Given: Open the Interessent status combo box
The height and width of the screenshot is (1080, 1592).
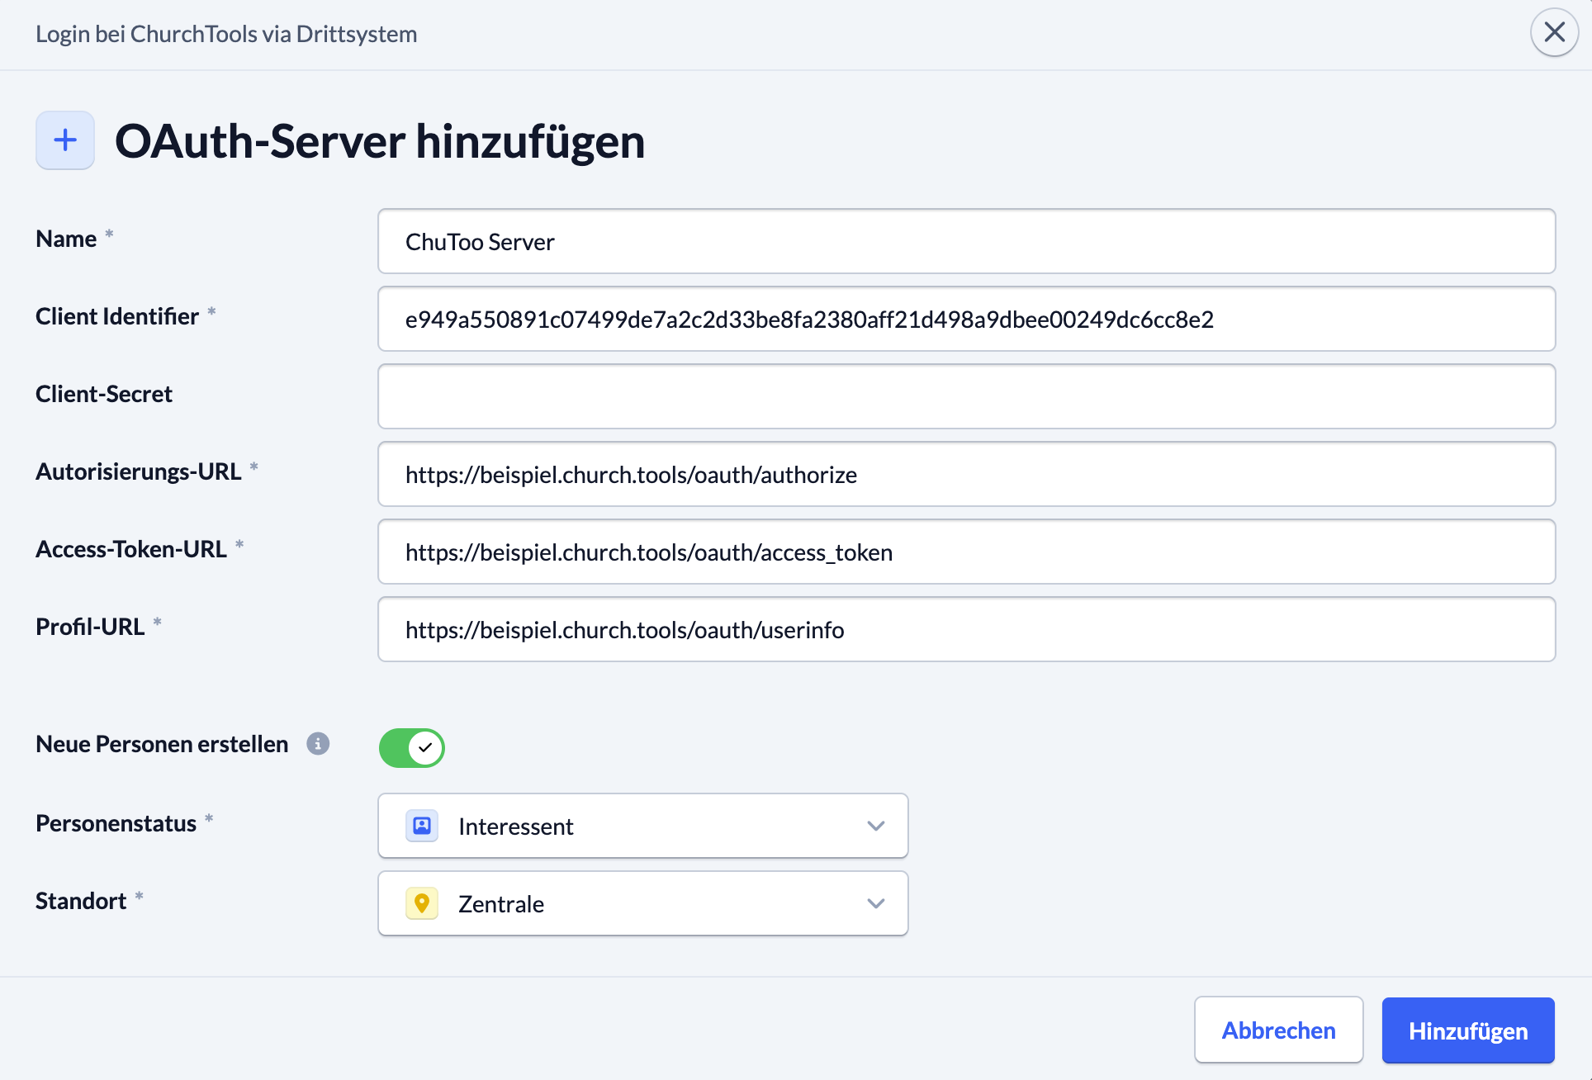Looking at the screenshot, I should pyautogui.click(x=642, y=826).
